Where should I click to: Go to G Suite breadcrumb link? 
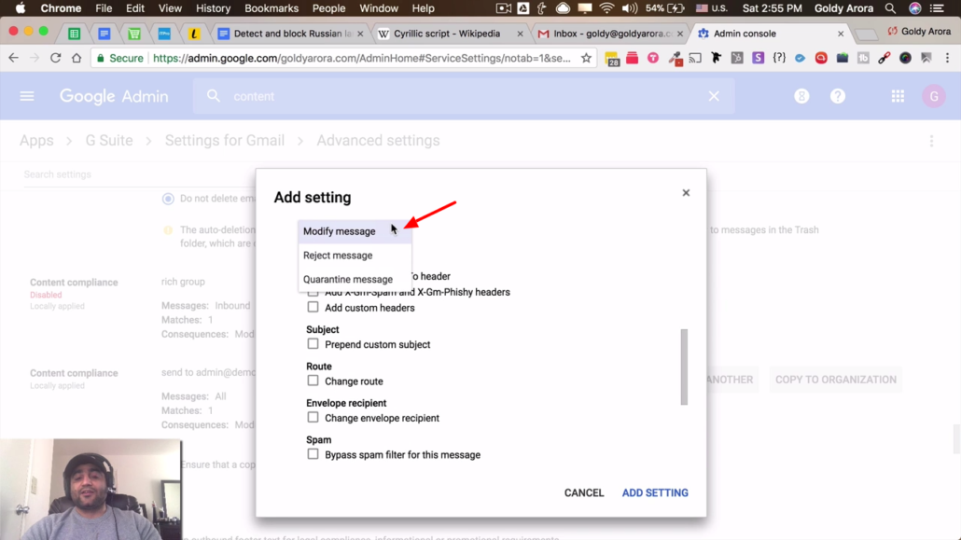point(109,141)
